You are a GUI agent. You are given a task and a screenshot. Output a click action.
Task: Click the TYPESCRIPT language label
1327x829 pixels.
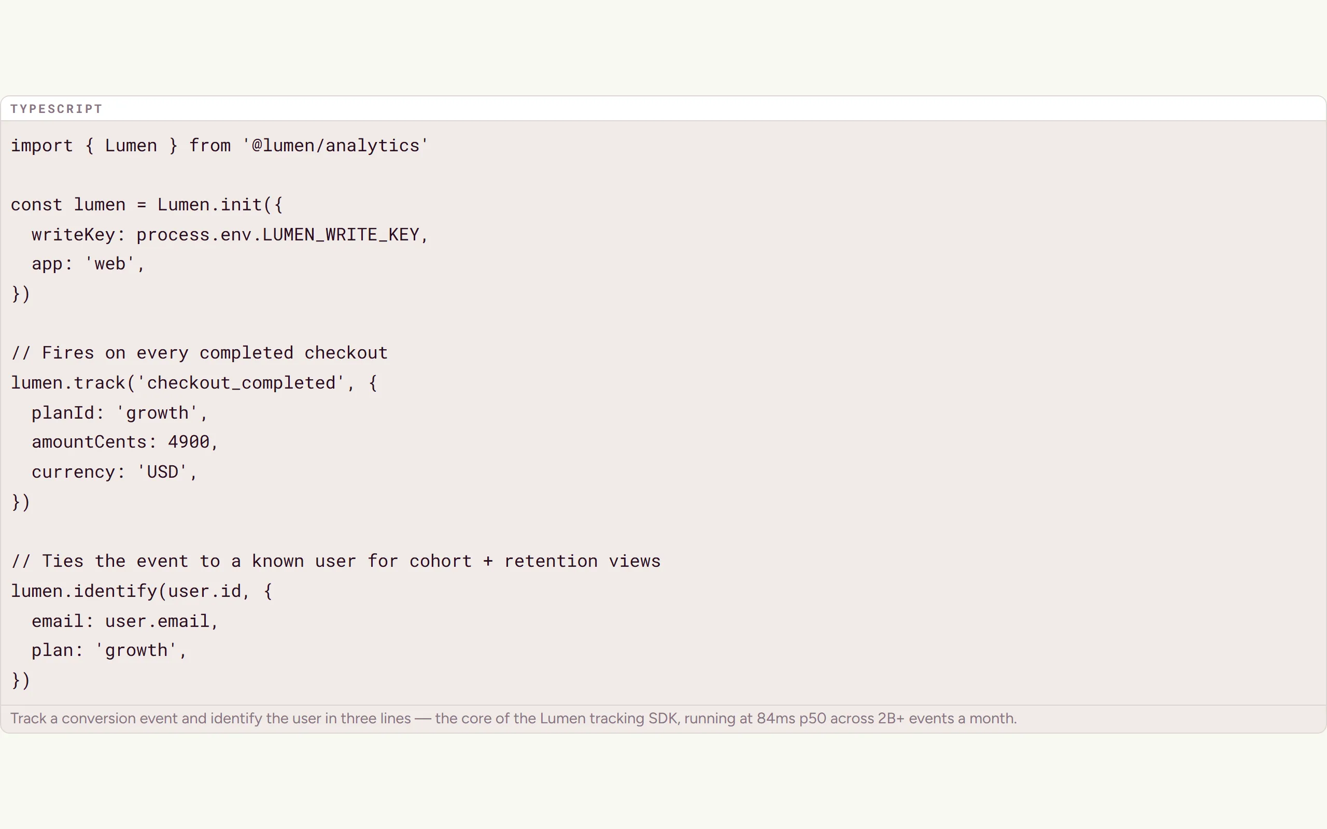click(56, 109)
